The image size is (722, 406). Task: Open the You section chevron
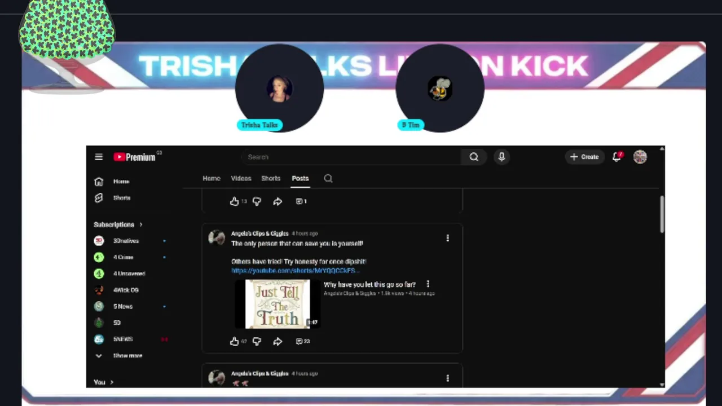pos(112,382)
